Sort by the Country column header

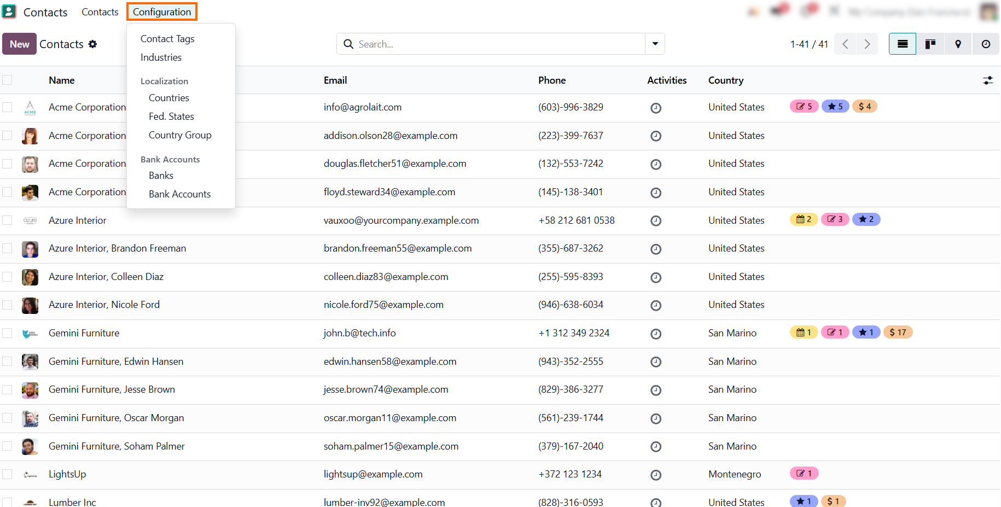(x=726, y=80)
